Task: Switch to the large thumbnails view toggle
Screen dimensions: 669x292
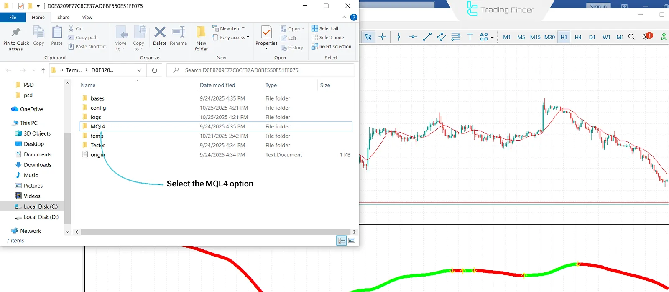Action: coord(352,241)
